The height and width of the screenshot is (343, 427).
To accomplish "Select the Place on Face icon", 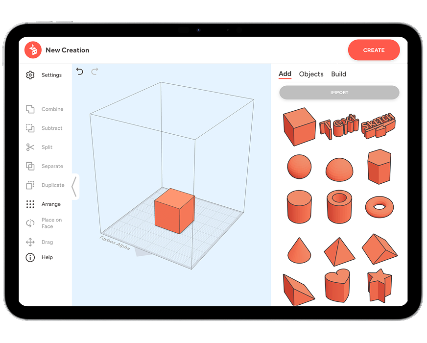I will point(30,223).
